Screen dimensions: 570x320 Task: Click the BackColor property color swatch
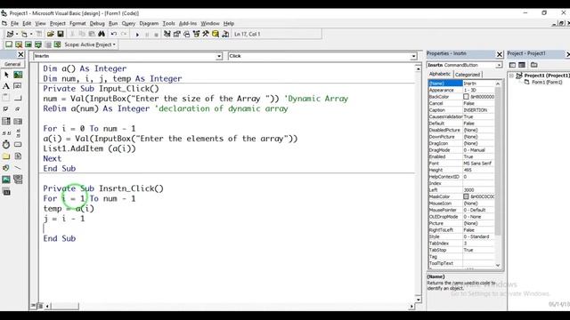(x=466, y=97)
